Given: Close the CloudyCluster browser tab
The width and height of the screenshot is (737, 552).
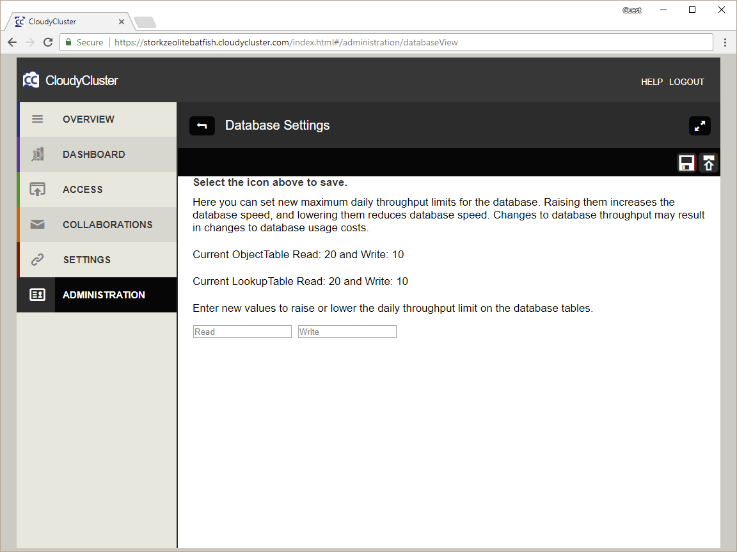Looking at the screenshot, I should coord(122,22).
